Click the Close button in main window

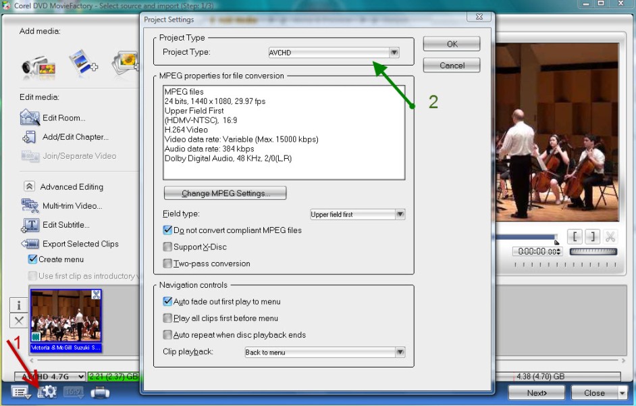pyautogui.click(x=594, y=393)
